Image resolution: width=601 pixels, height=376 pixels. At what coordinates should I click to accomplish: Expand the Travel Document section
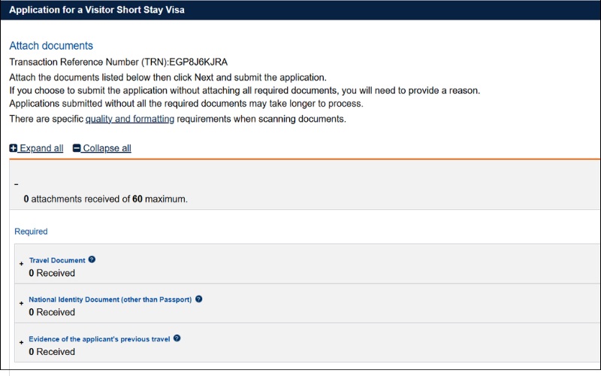coord(21,264)
